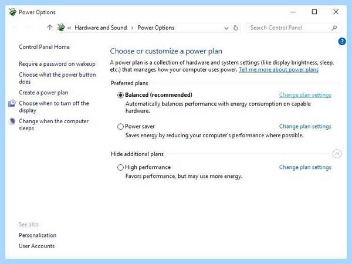Open Personalization under See also

38,235
